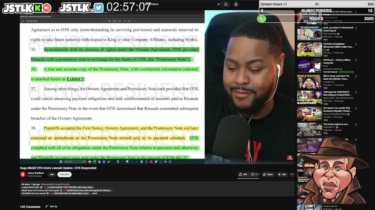
Task: Share the Mizkif lawsuit video
Action: pyautogui.click(x=268, y=174)
